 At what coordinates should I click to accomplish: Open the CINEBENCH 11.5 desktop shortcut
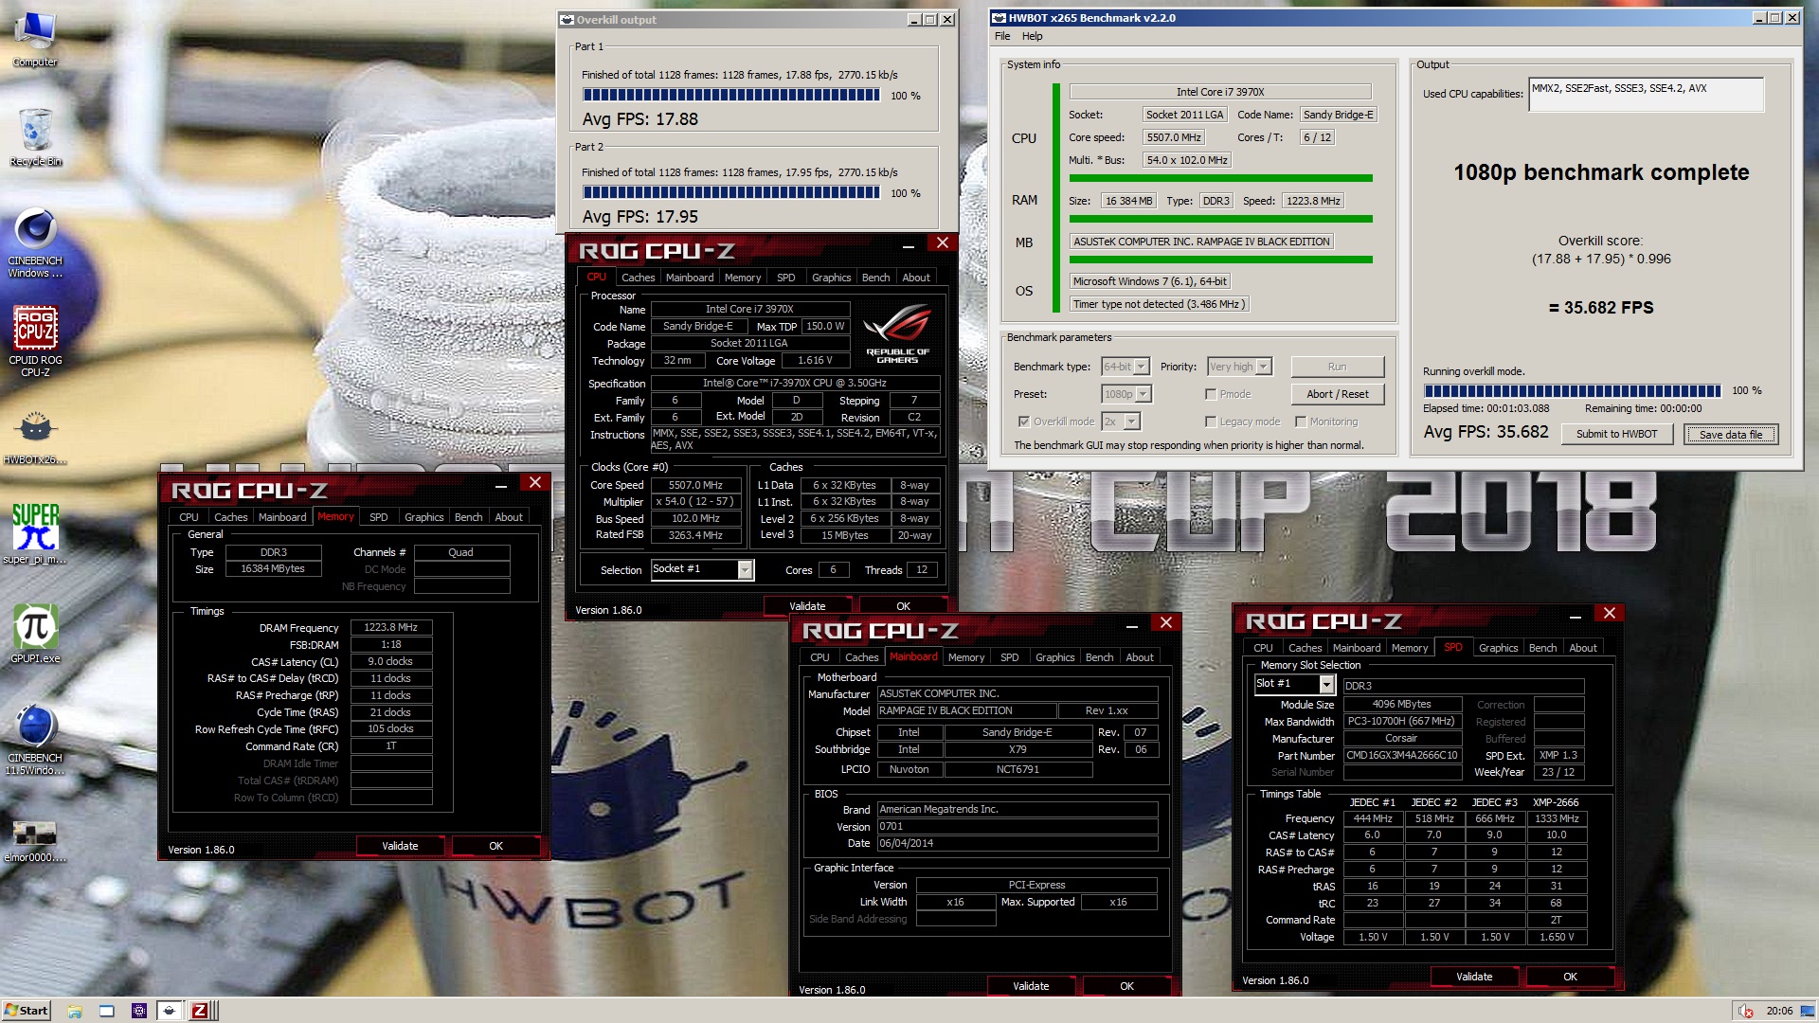[x=35, y=741]
